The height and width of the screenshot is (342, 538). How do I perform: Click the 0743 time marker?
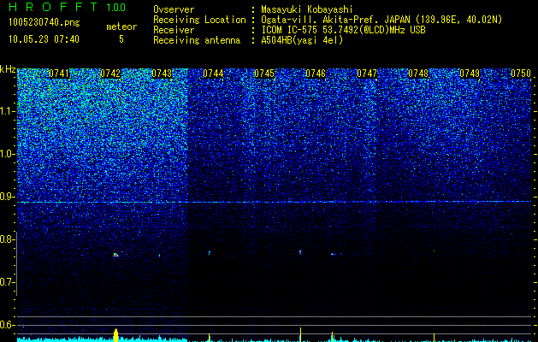point(162,74)
